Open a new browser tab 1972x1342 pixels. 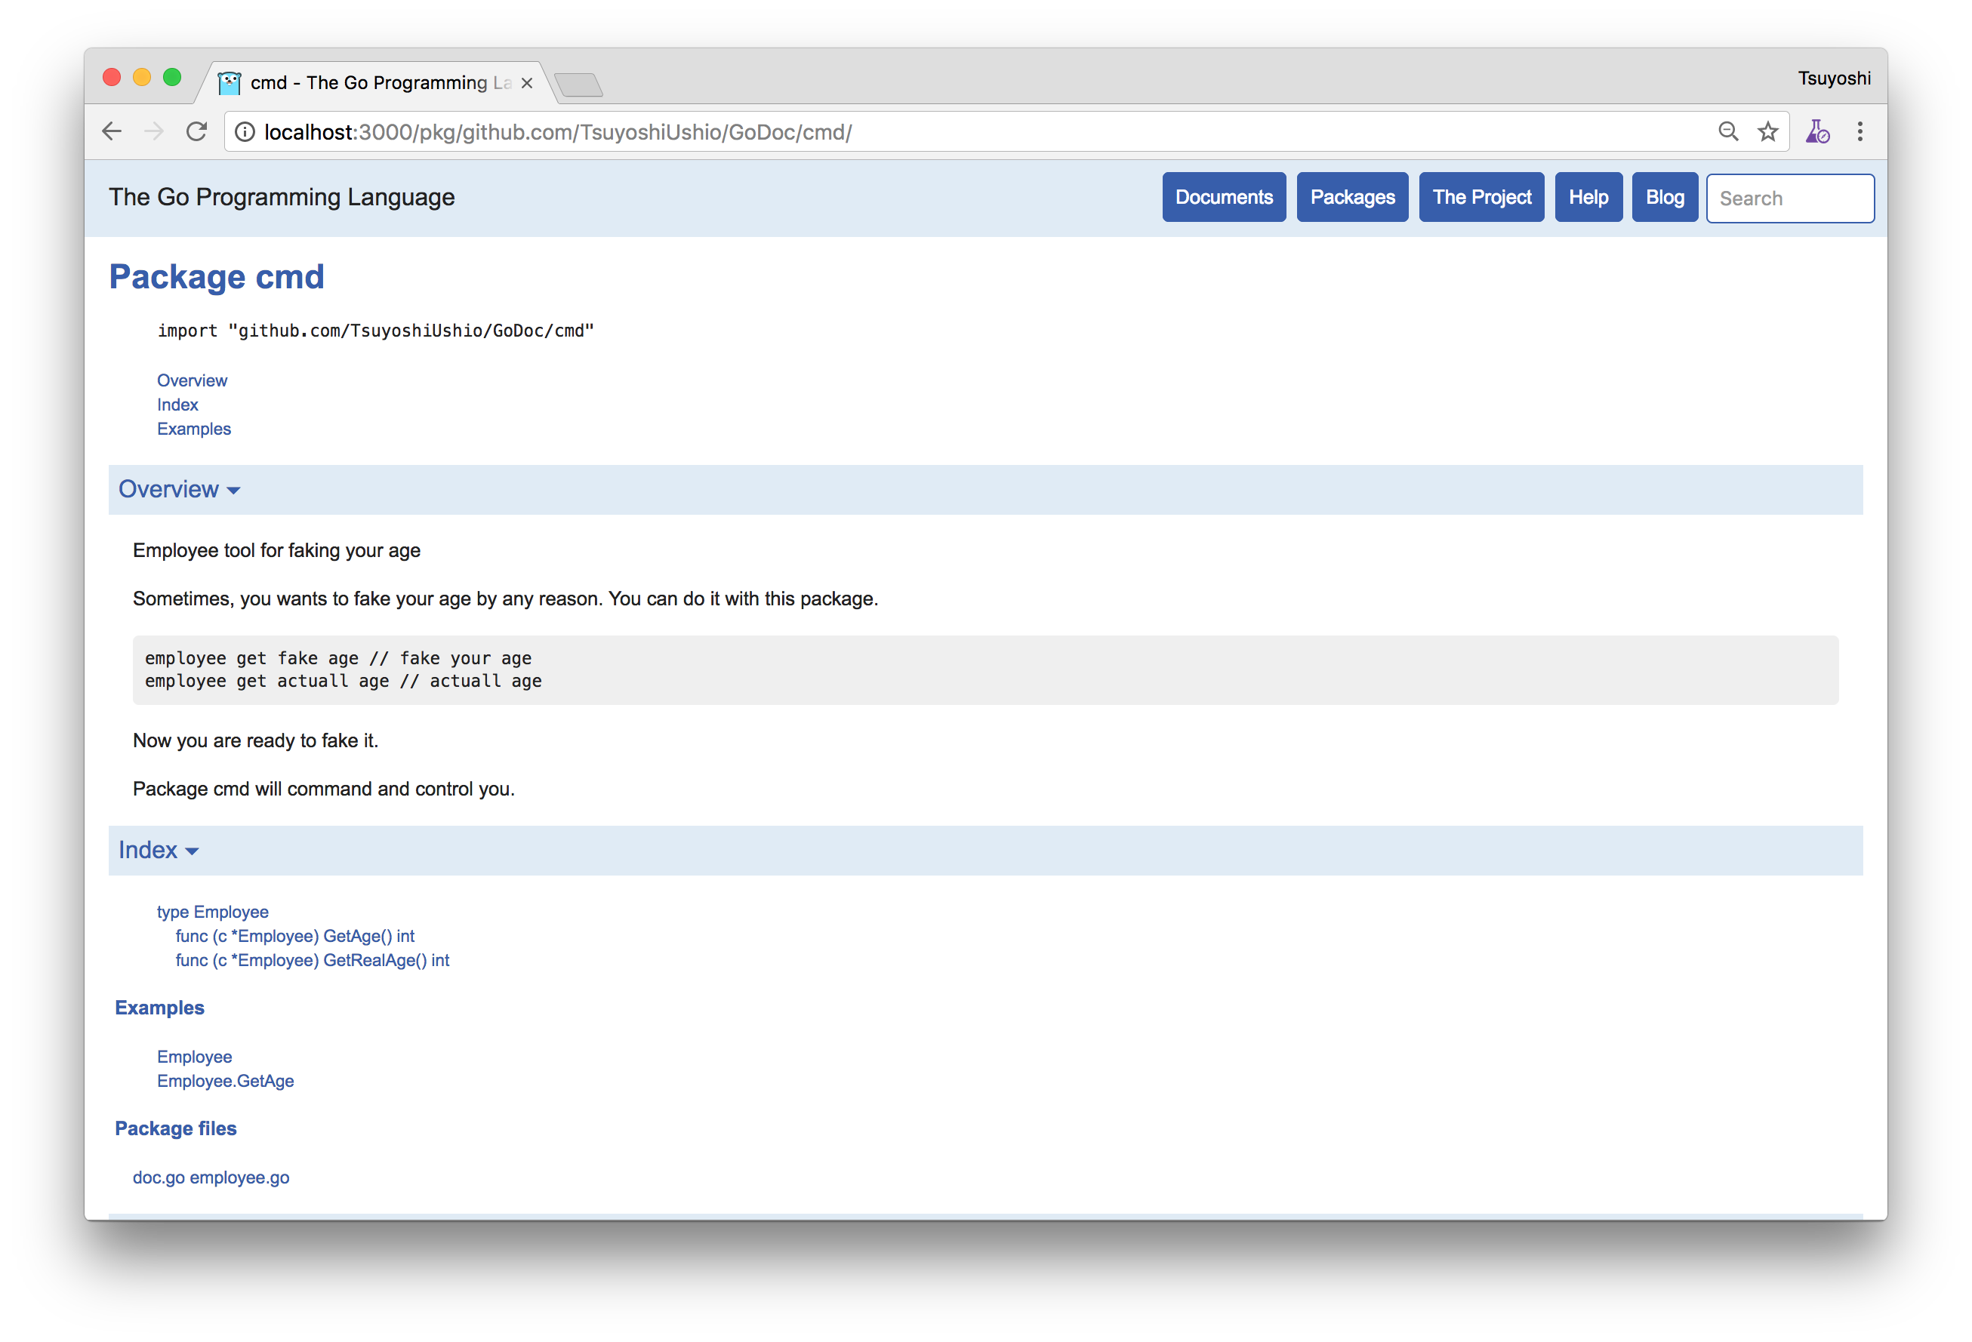(x=579, y=84)
